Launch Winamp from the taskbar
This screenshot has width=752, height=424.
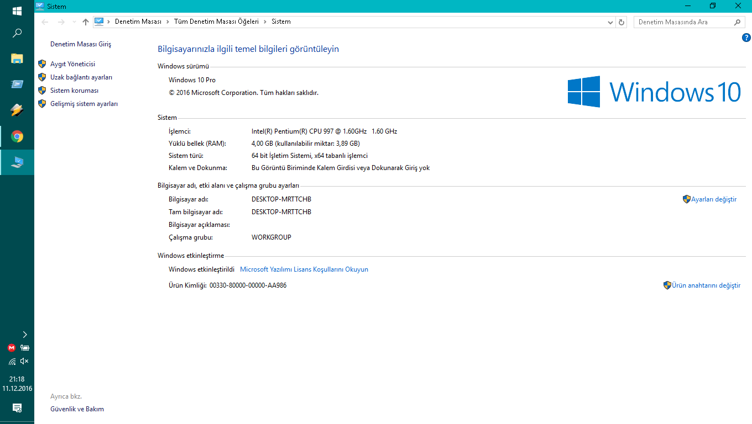tap(17, 110)
